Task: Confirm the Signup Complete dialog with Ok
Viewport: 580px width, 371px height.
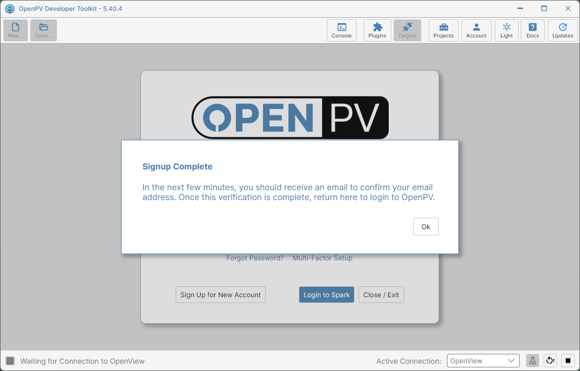Action: tap(426, 227)
